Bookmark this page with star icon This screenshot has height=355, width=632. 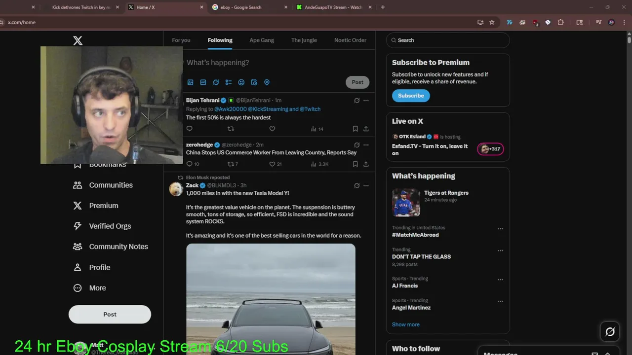click(492, 22)
